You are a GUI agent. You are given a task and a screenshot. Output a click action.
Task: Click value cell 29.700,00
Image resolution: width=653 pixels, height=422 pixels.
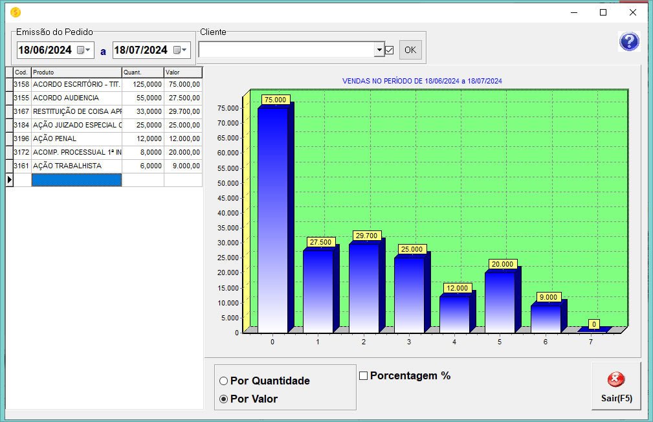tap(183, 111)
